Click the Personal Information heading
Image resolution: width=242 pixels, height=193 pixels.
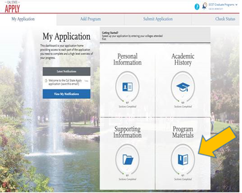(127, 60)
